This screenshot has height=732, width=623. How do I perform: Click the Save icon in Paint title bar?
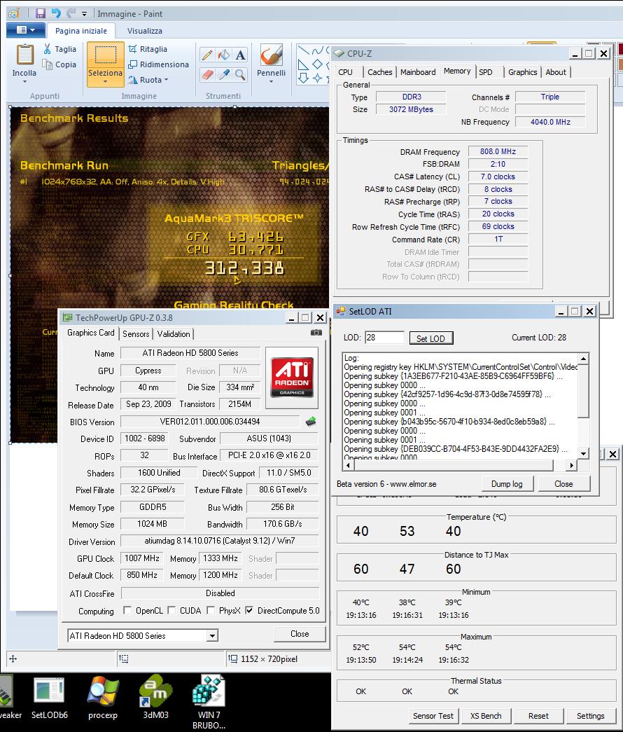pyautogui.click(x=40, y=13)
